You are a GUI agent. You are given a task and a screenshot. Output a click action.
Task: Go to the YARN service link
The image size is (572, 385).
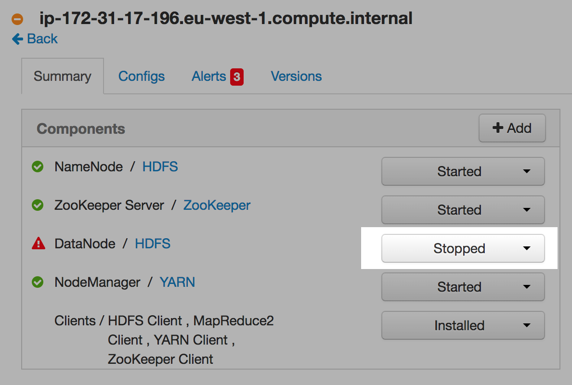(177, 282)
